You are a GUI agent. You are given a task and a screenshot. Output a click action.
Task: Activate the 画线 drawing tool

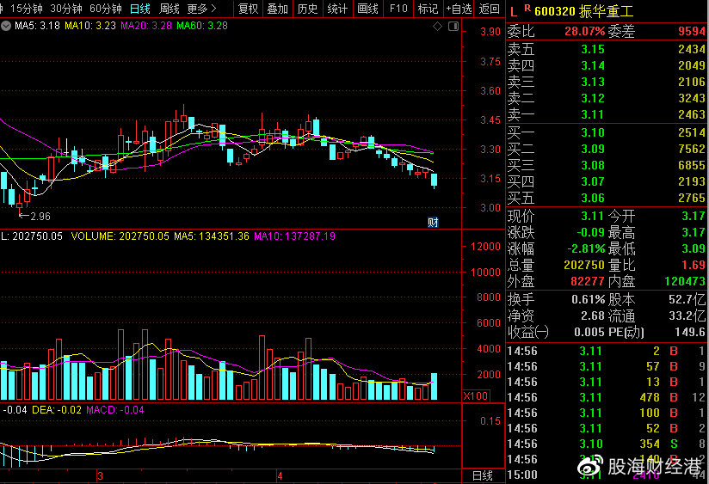pos(367,9)
